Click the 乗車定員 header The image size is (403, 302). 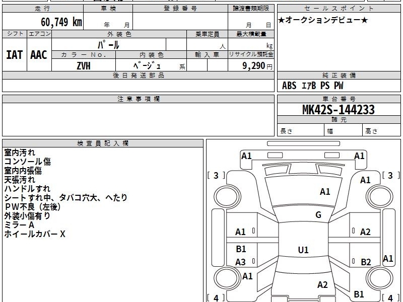click(x=208, y=34)
